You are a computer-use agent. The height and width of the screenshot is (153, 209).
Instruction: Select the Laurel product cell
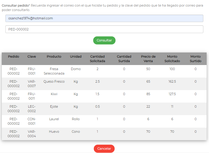[54, 119]
